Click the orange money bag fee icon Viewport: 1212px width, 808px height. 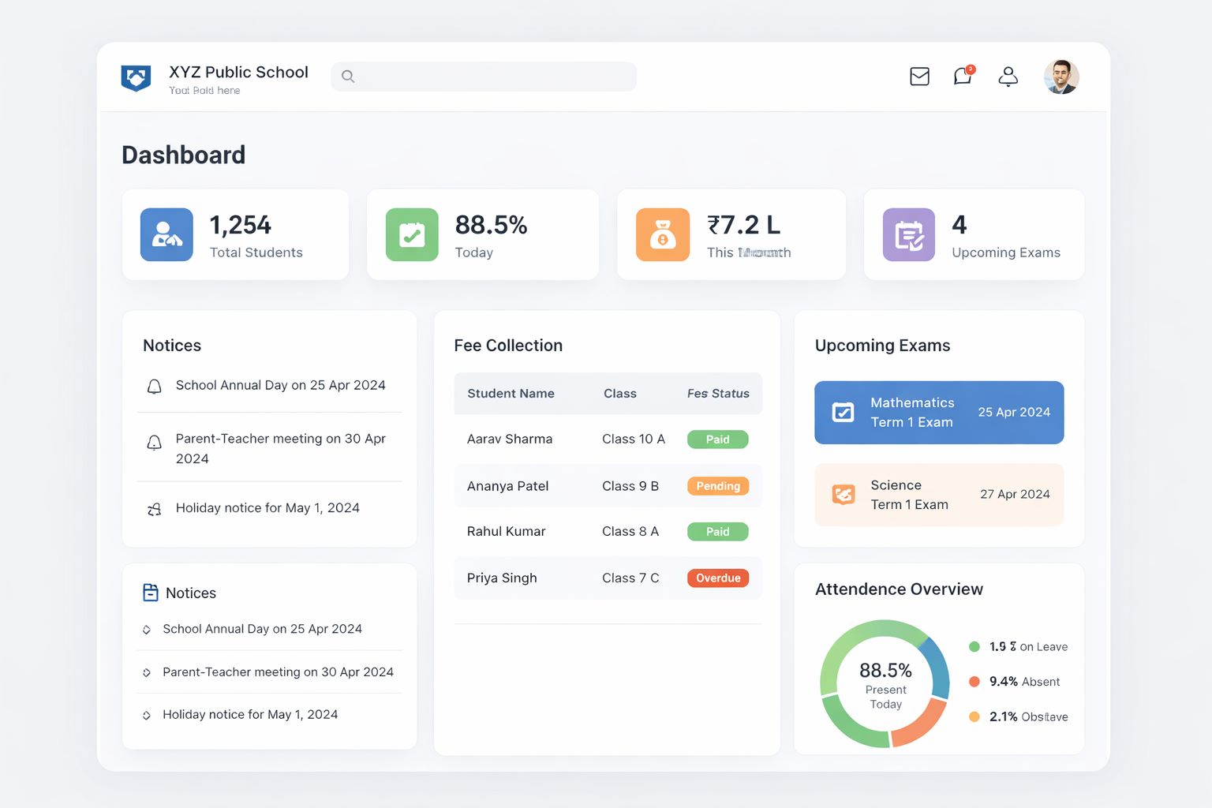pyautogui.click(x=662, y=234)
